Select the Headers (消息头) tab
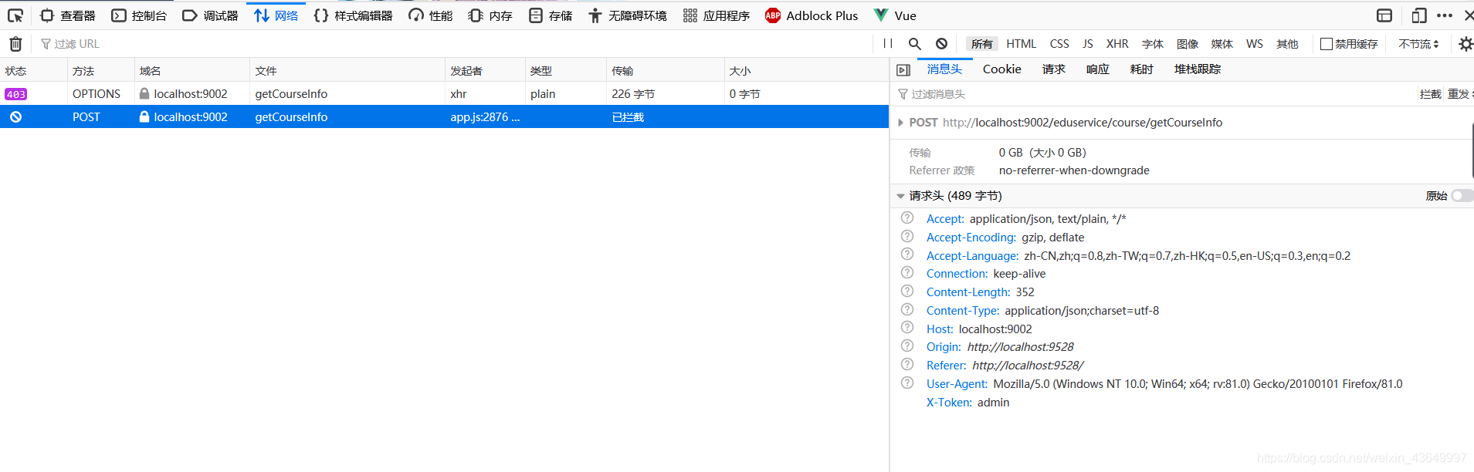 (944, 69)
